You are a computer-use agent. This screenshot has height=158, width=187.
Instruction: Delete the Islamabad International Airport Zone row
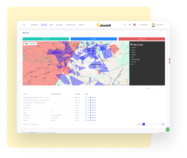click(x=93, y=98)
